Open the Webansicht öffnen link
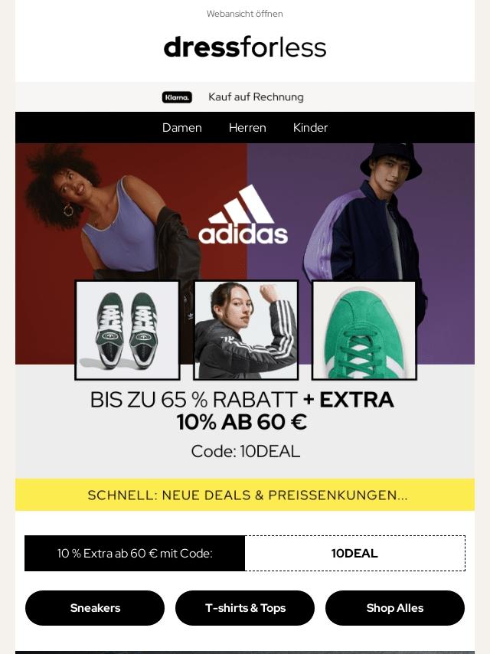 [245, 14]
